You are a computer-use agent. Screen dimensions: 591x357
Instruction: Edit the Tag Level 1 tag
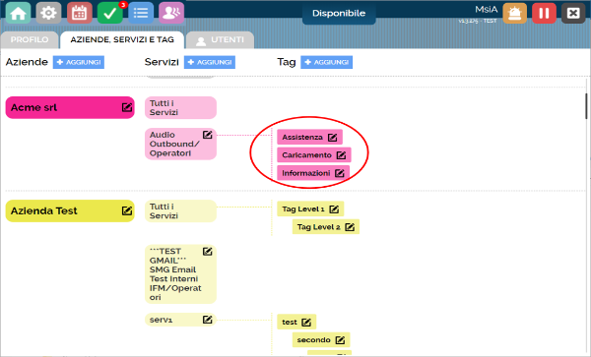pos(334,209)
